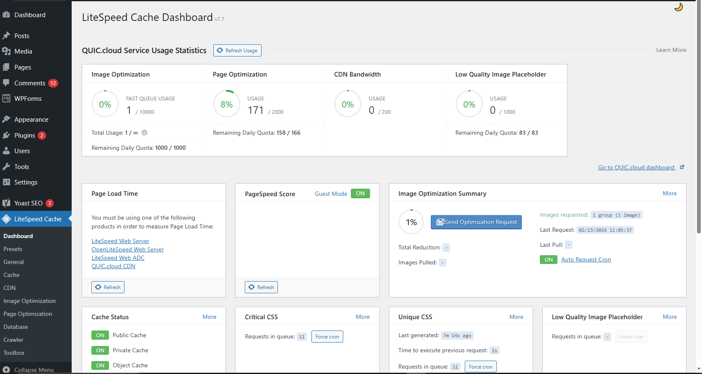
Task: Open the Learn More link
Action: (671, 50)
